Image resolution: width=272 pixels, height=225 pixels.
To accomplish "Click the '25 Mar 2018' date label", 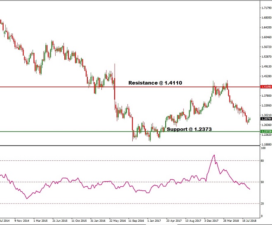I will pyautogui.click(x=231, y=221).
